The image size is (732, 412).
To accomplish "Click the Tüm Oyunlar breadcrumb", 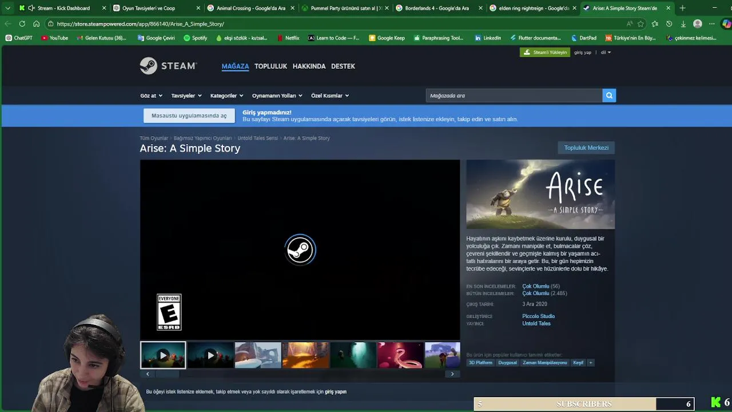I will coord(154,138).
